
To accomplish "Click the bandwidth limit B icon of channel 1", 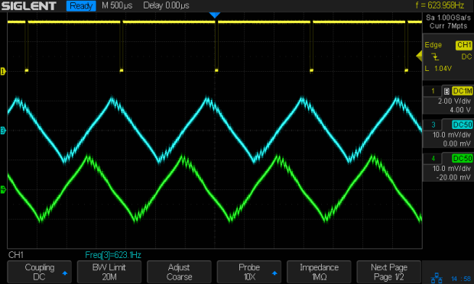I will tap(446, 91).
